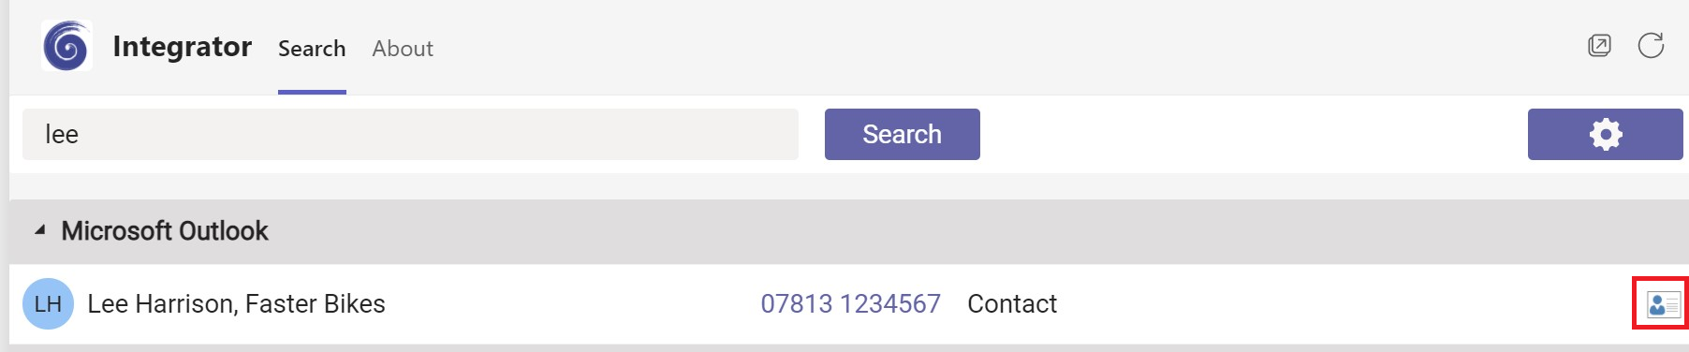
Task: Collapse the Microsoft Outlook results group
Action: tap(39, 230)
